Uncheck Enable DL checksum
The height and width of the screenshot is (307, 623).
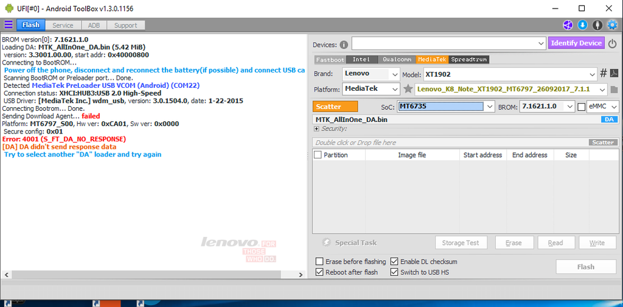coord(394,262)
